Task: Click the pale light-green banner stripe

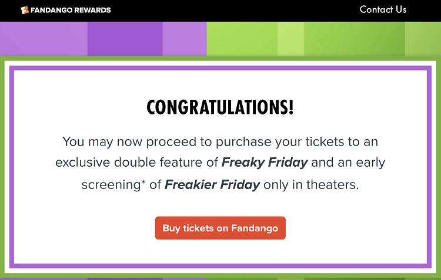Action: (290, 39)
